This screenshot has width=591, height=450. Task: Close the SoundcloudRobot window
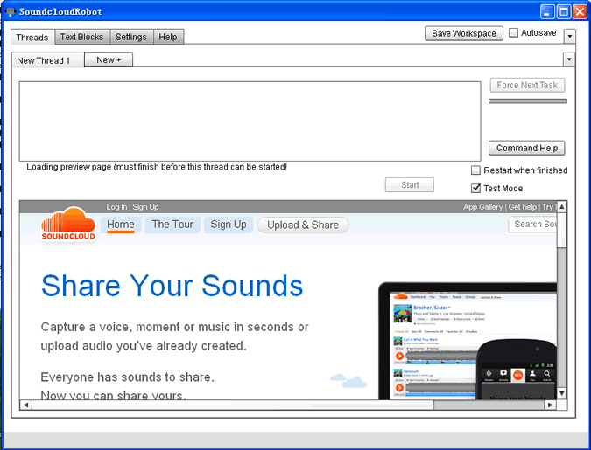click(580, 11)
